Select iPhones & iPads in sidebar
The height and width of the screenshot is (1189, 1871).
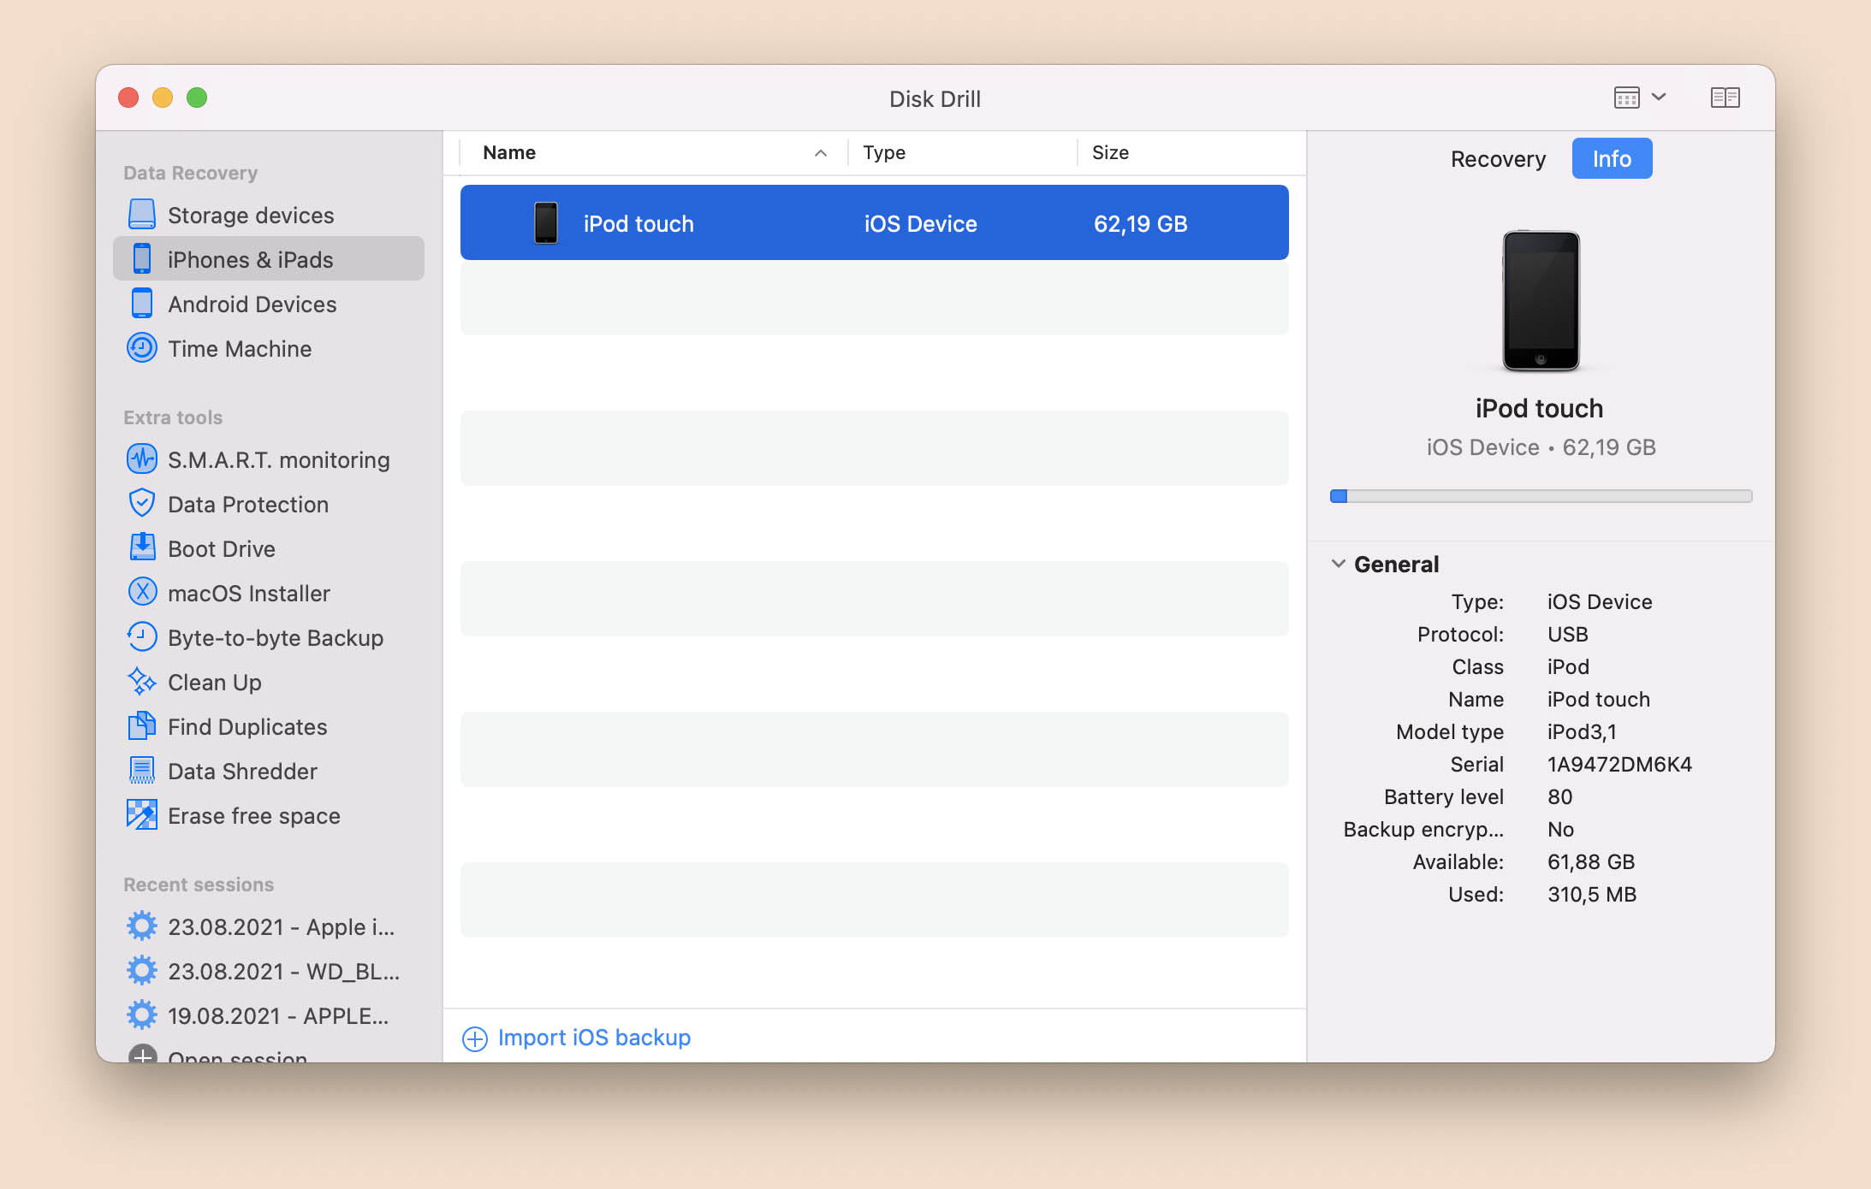(269, 259)
